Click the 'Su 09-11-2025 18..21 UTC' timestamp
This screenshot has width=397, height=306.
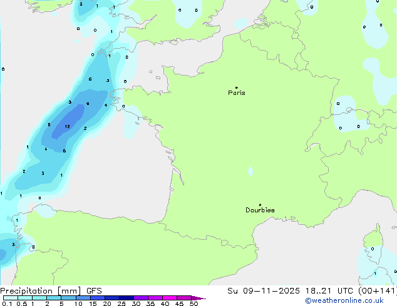289,291
